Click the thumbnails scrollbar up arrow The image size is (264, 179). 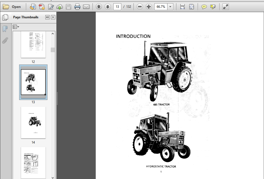pyautogui.click(x=53, y=34)
